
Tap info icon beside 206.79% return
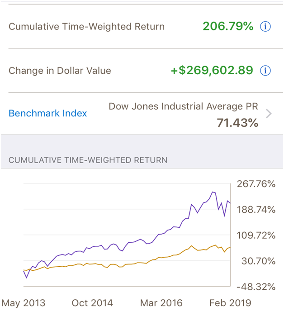[265, 26]
